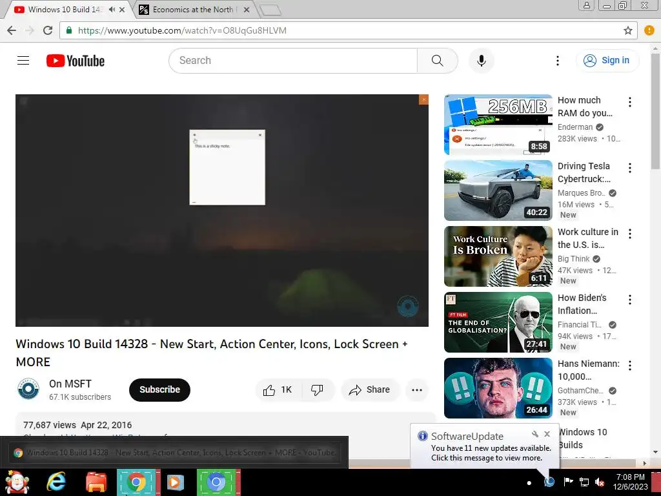This screenshot has width=661, height=496.
Task: Click the orange Chrome update alert icon
Action: point(649,30)
